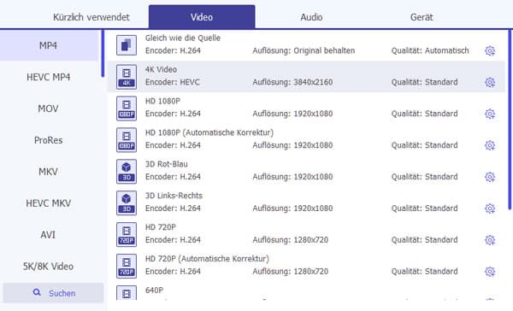Click the 4K Video format icon

pos(127,77)
